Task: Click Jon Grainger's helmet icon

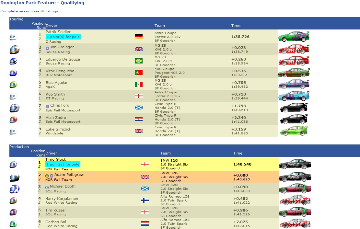Action: coord(14,50)
